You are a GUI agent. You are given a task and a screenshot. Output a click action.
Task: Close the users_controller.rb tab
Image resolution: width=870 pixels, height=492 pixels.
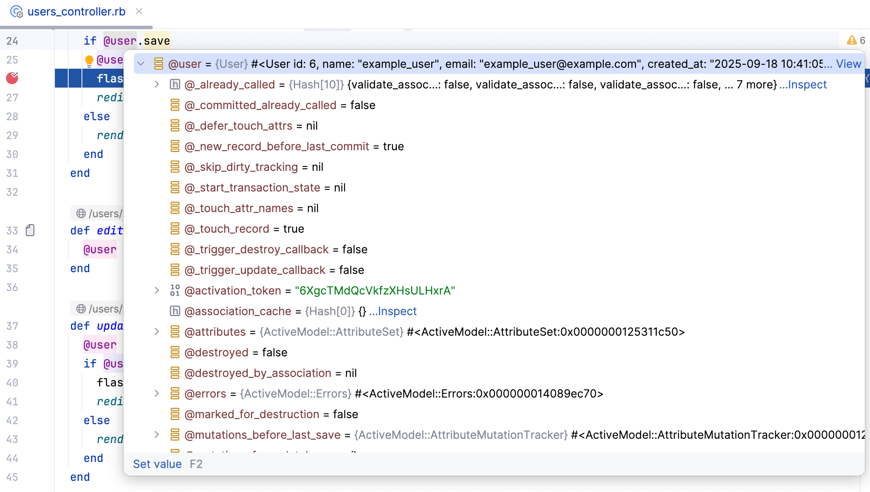(x=139, y=12)
